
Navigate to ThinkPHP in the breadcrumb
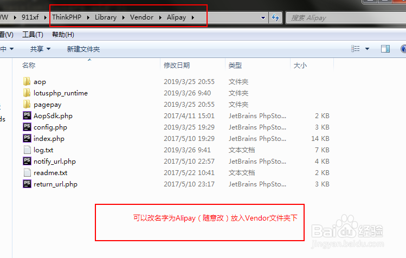[x=67, y=17]
